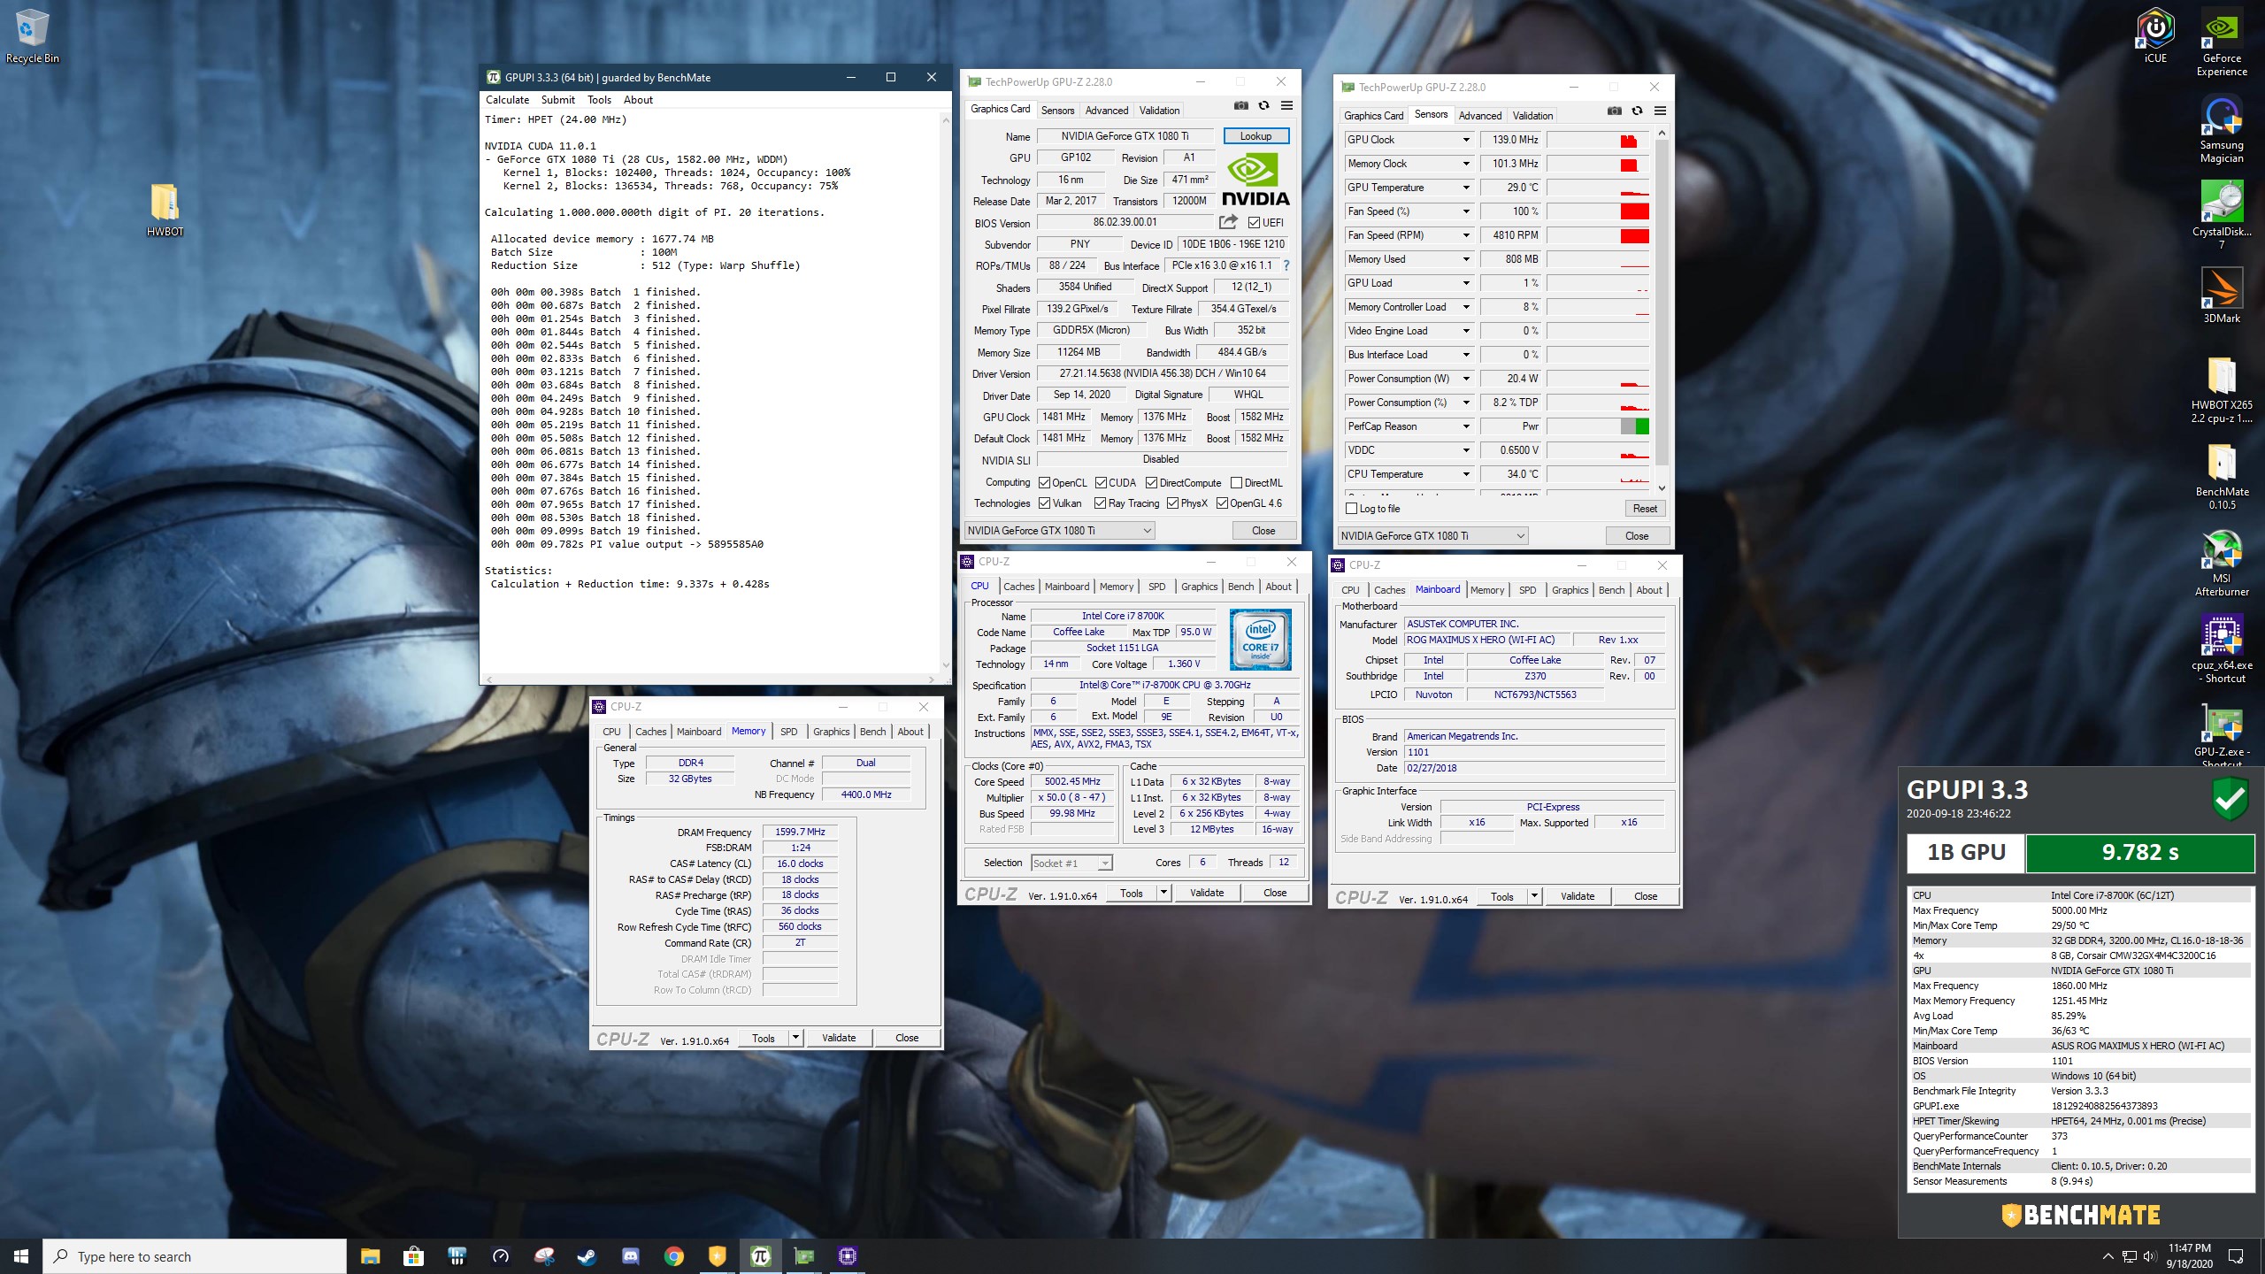Toggle the Ray Tracing checkbox

(x=1100, y=503)
